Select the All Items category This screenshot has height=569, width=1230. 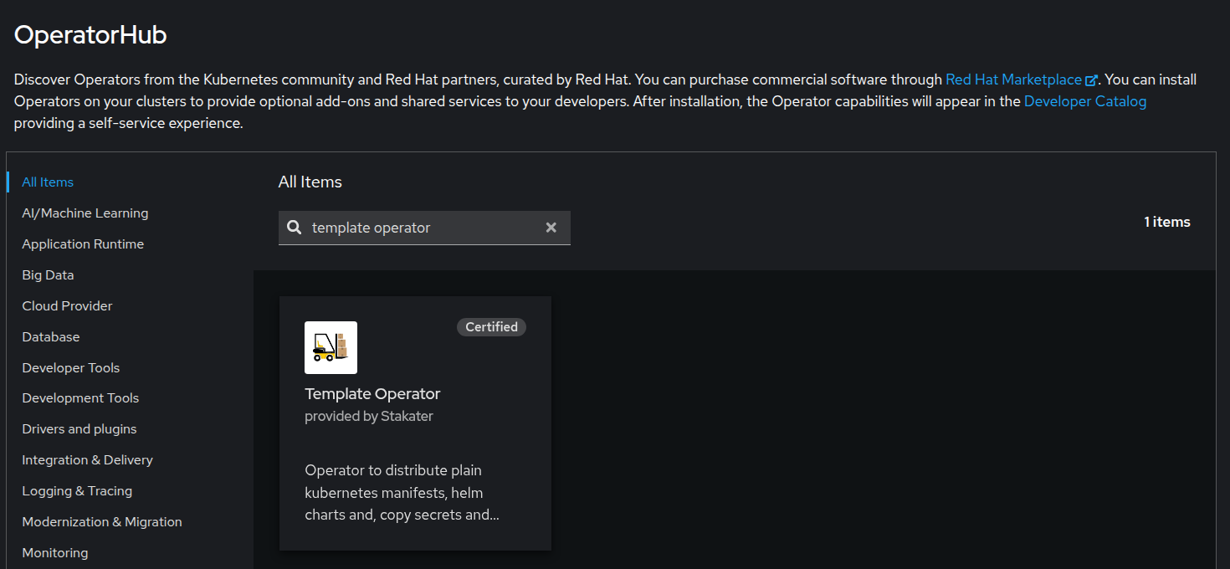(48, 182)
